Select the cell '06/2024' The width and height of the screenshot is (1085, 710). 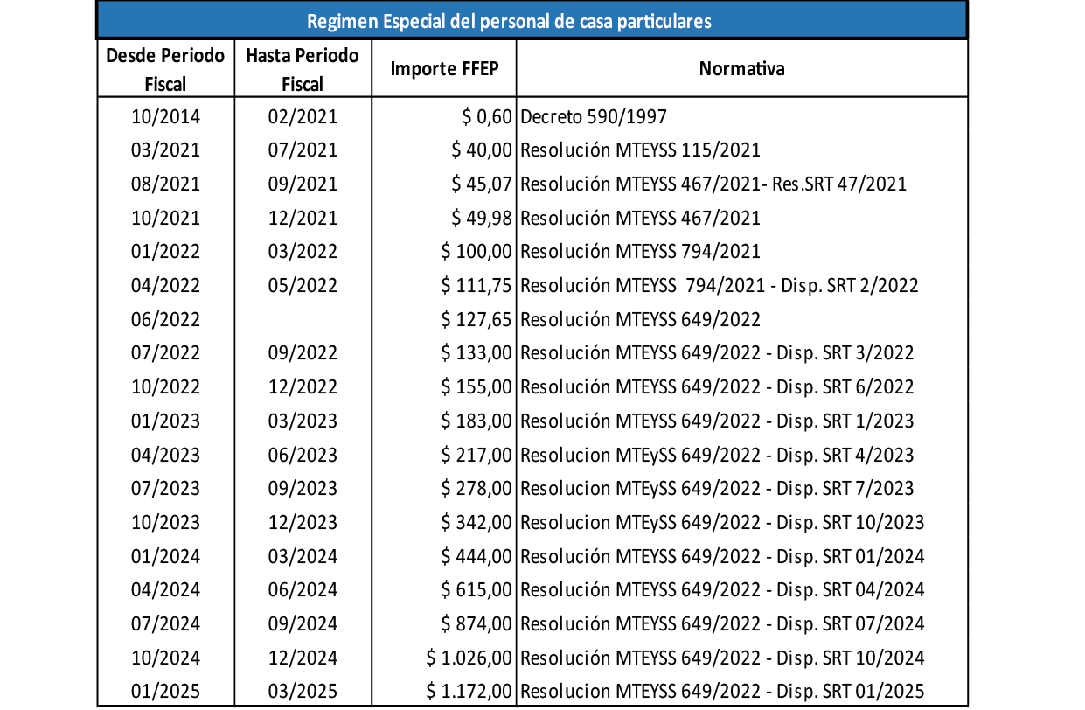pos(303,589)
